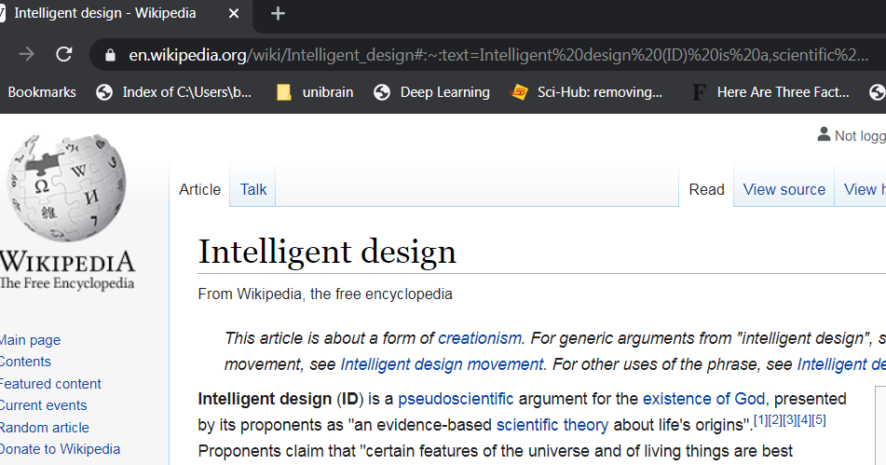
Task: Open Index of C:\Users bookmark
Action: click(175, 92)
